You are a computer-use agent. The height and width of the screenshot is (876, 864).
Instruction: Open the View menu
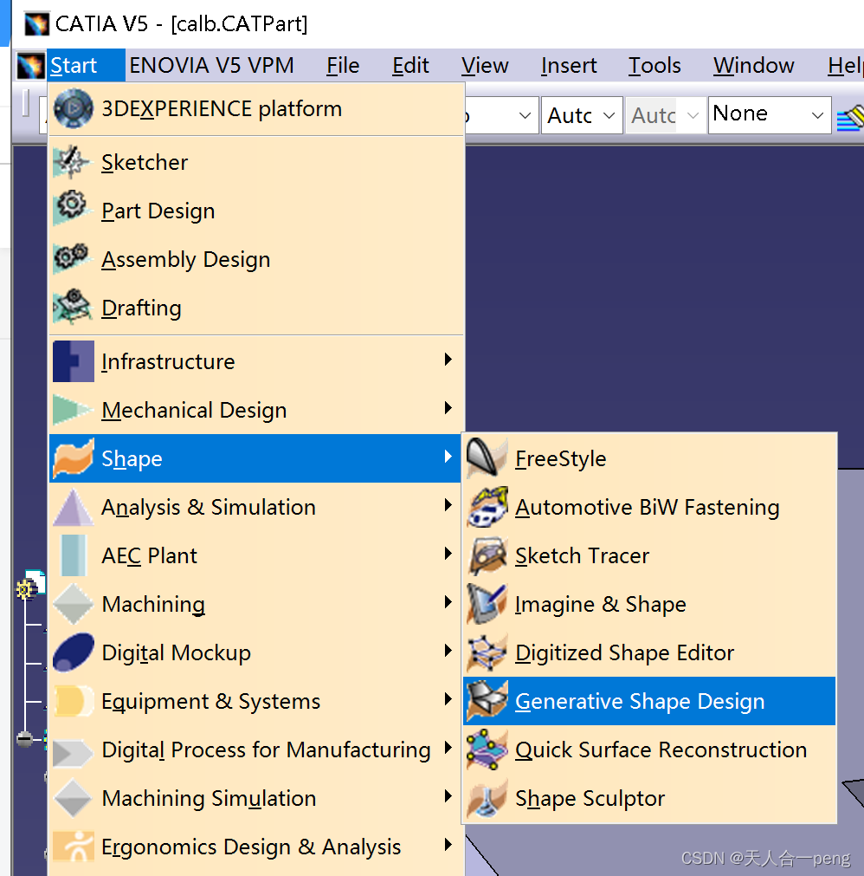point(485,65)
